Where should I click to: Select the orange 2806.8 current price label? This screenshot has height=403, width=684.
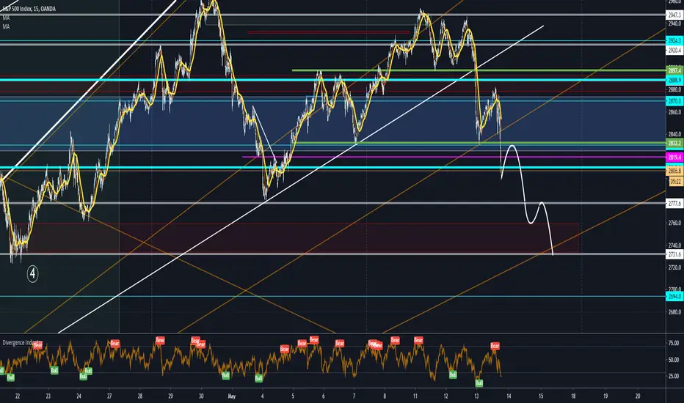[x=674, y=171]
